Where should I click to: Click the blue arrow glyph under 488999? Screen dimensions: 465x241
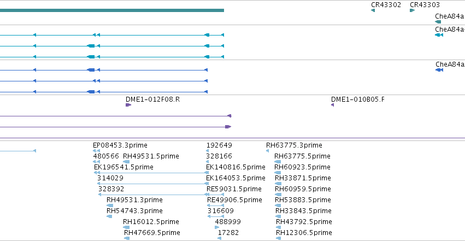coord(217,227)
